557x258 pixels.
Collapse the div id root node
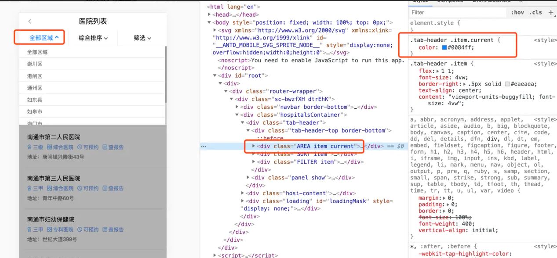pos(215,75)
